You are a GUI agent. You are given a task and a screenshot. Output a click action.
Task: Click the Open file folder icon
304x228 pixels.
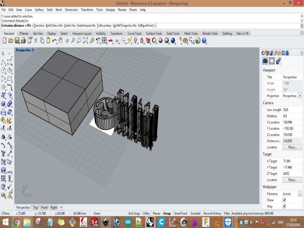(x=11, y=40)
